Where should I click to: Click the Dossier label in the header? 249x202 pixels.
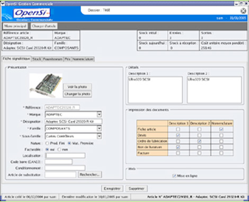pos(99,10)
